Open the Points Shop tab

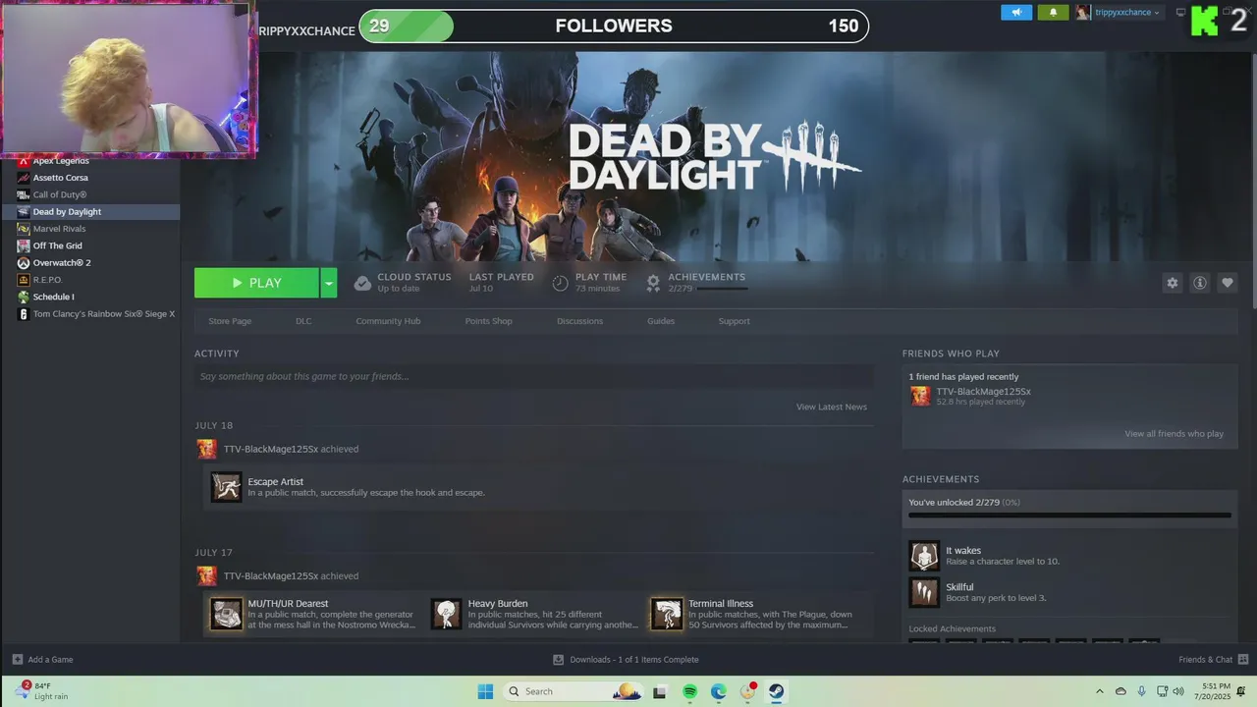click(488, 321)
